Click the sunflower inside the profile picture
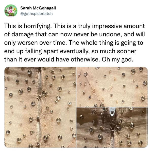152x152 pixels. coord(15,10)
